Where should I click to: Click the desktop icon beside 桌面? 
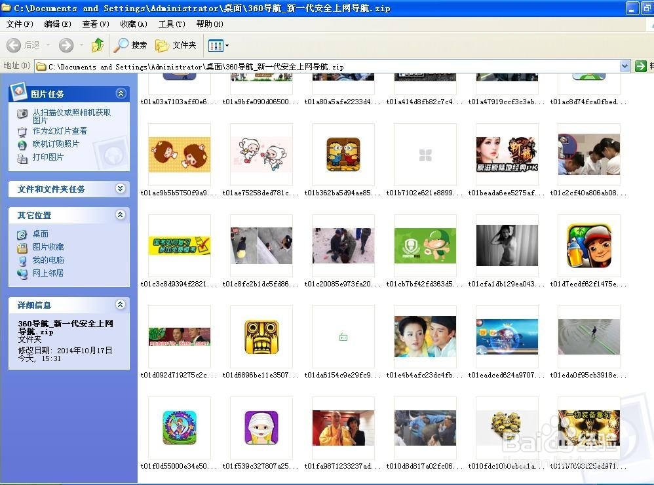tap(22, 235)
